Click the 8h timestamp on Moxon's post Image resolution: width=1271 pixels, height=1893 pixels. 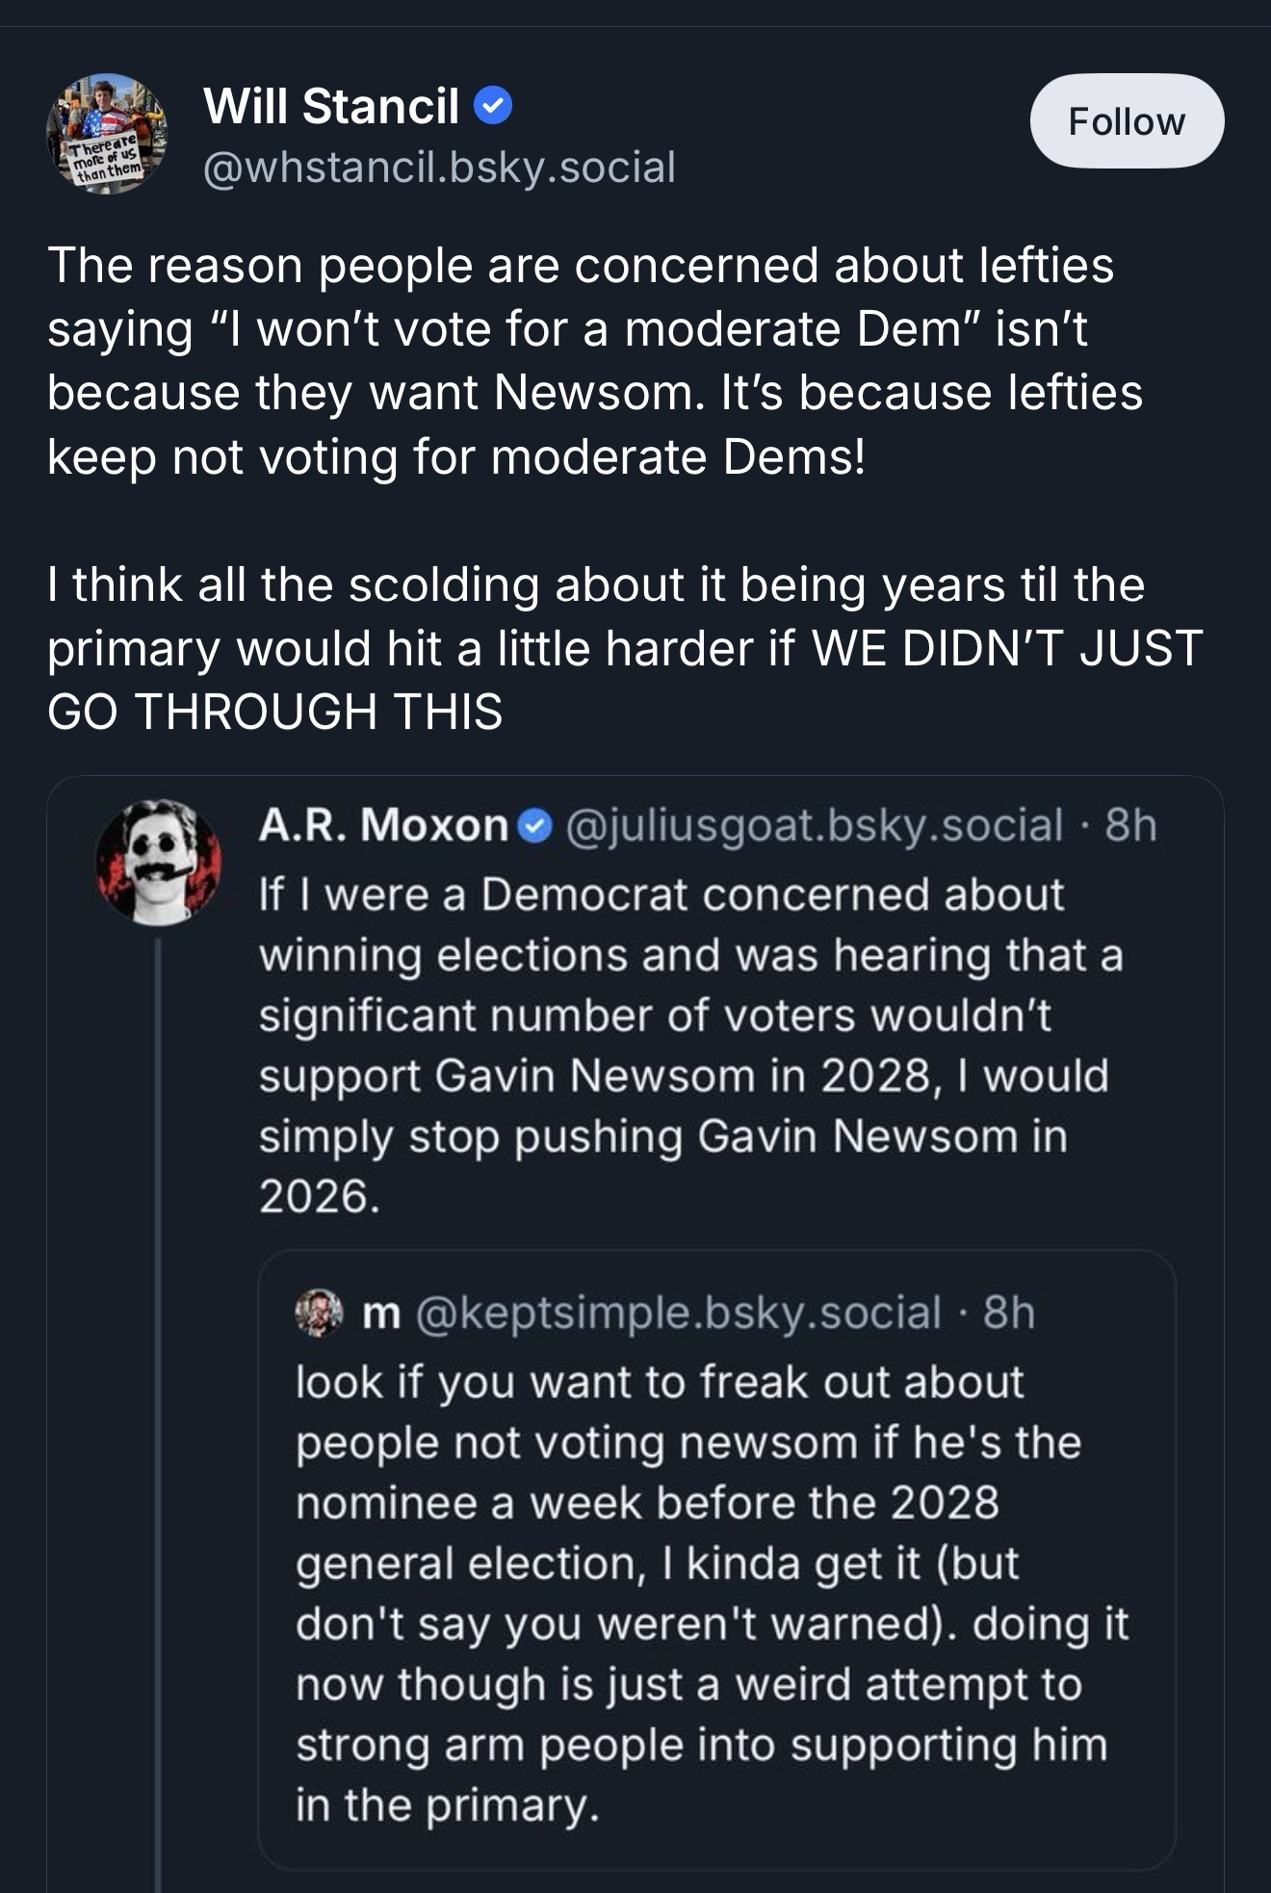pos(1130,825)
